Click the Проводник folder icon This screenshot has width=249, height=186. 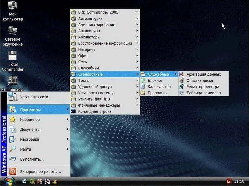pyautogui.click(x=143, y=93)
